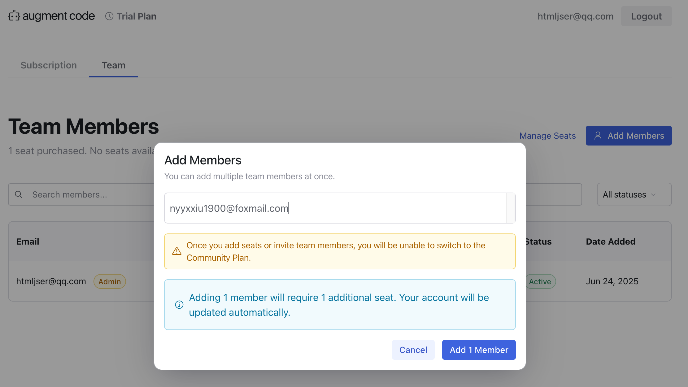Open the Manage Seats link
Viewport: 688px width, 387px height.
click(547, 136)
